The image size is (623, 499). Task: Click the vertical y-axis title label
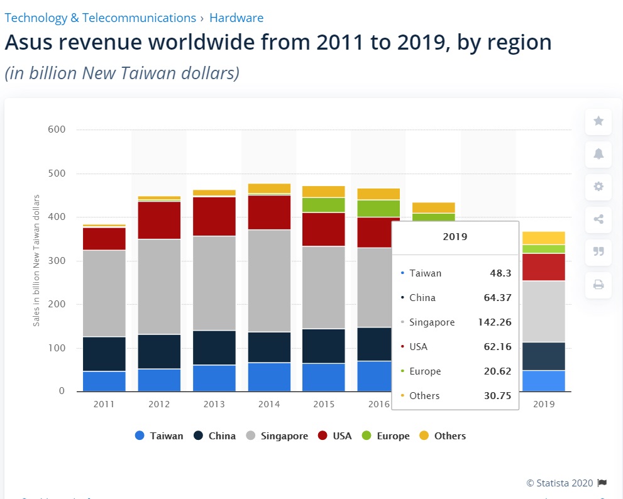click(36, 261)
